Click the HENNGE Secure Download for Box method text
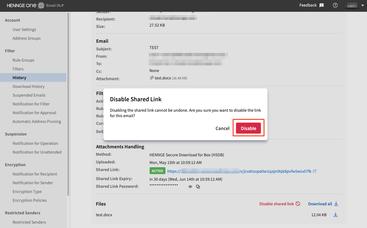 point(187,155)
